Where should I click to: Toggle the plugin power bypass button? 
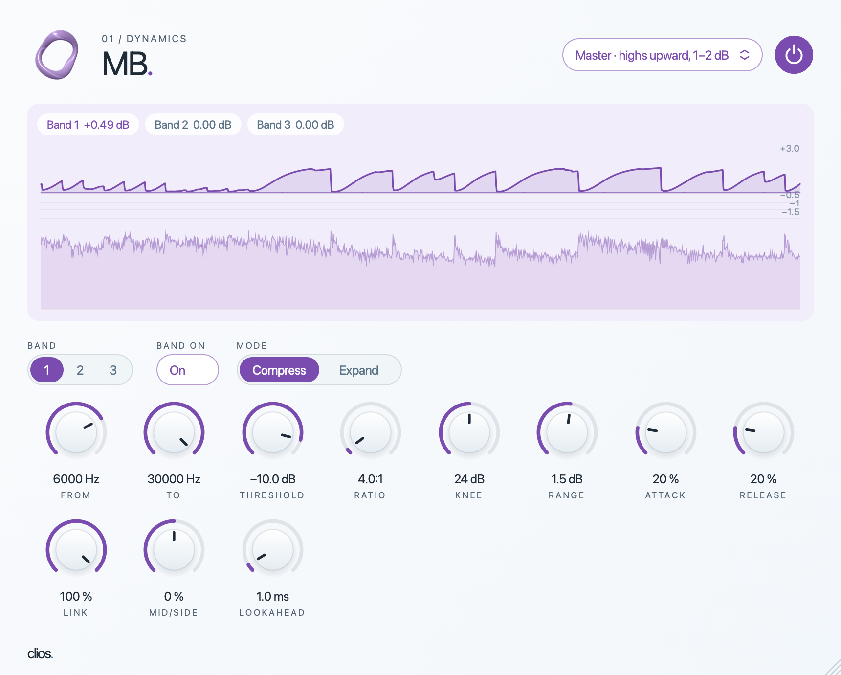(794, 55)
